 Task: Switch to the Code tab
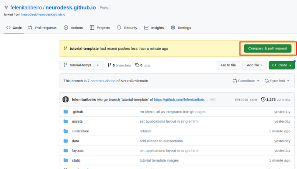coord(14,28)
